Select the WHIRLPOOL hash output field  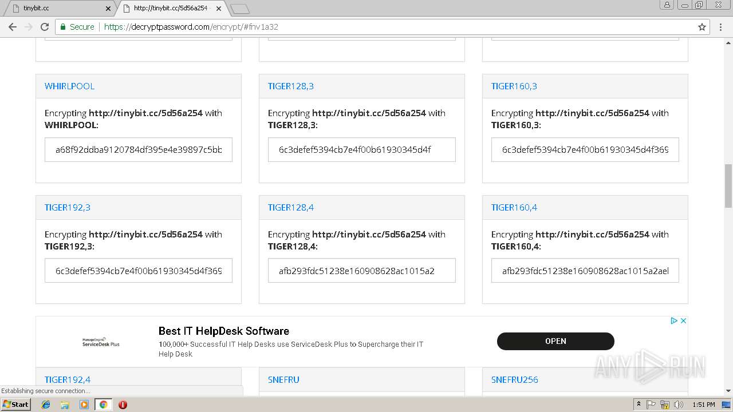tap(139, 149)
